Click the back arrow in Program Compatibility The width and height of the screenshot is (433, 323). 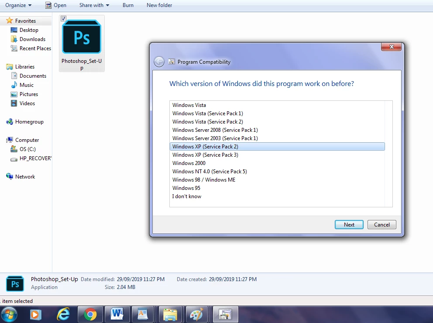159,62
